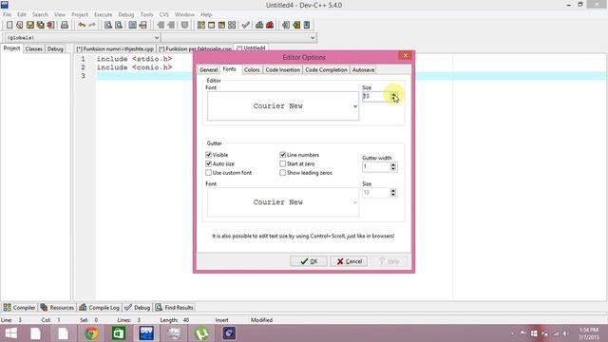Click the green bar-chart Profile toolbar icon
The width and height of the screenshot is (608, 342).
coord(259,26)
